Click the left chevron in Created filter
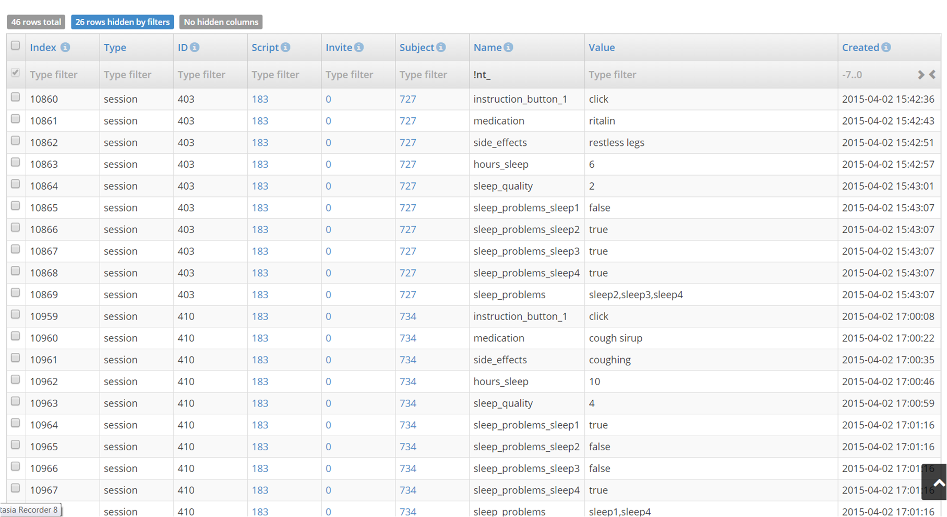Screen dimensions: 947x517 tap(932, 75)
